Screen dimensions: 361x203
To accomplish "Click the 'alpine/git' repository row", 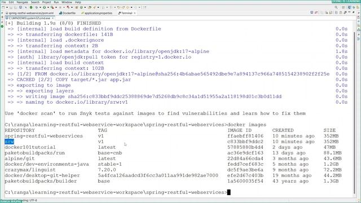I will point(20,158).
